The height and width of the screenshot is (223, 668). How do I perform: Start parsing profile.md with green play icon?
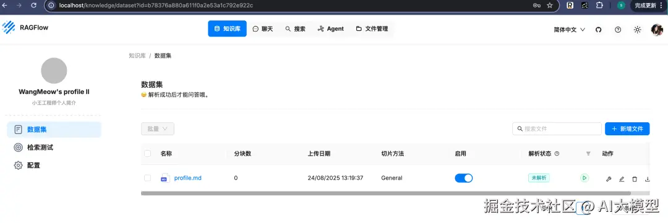click(x=584, y=177)
